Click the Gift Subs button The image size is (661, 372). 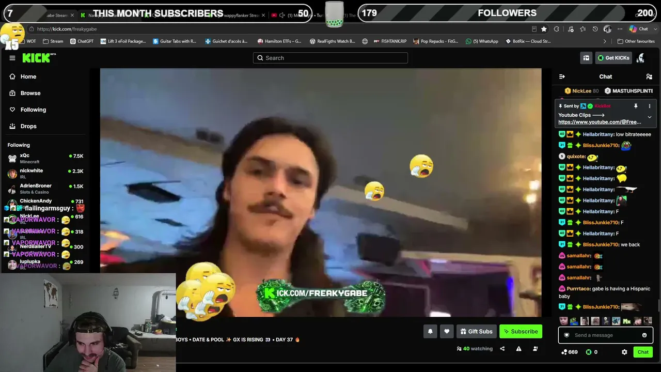pyautogui.click(x=476, y=332)
